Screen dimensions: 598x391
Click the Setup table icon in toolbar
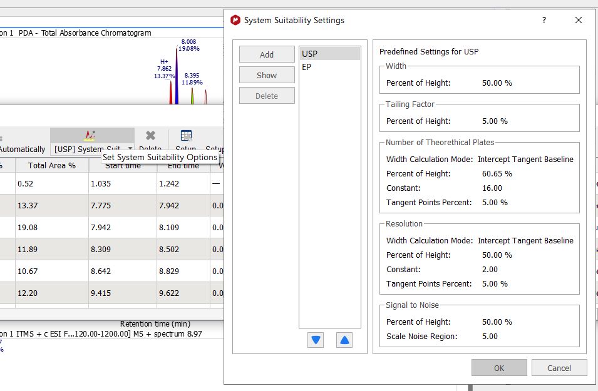point(186,136)
